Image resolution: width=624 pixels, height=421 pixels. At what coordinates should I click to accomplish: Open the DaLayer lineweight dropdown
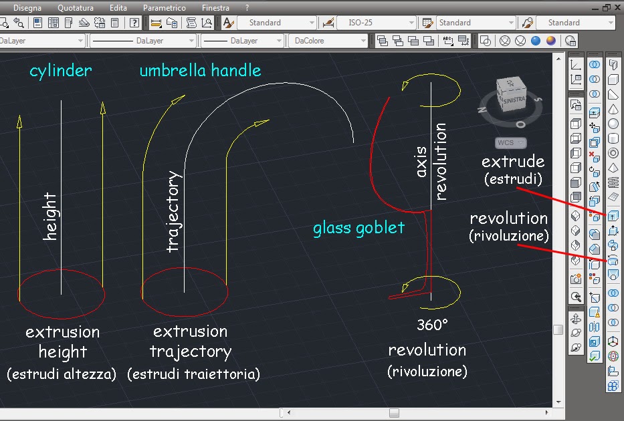(x=242, y=41)
